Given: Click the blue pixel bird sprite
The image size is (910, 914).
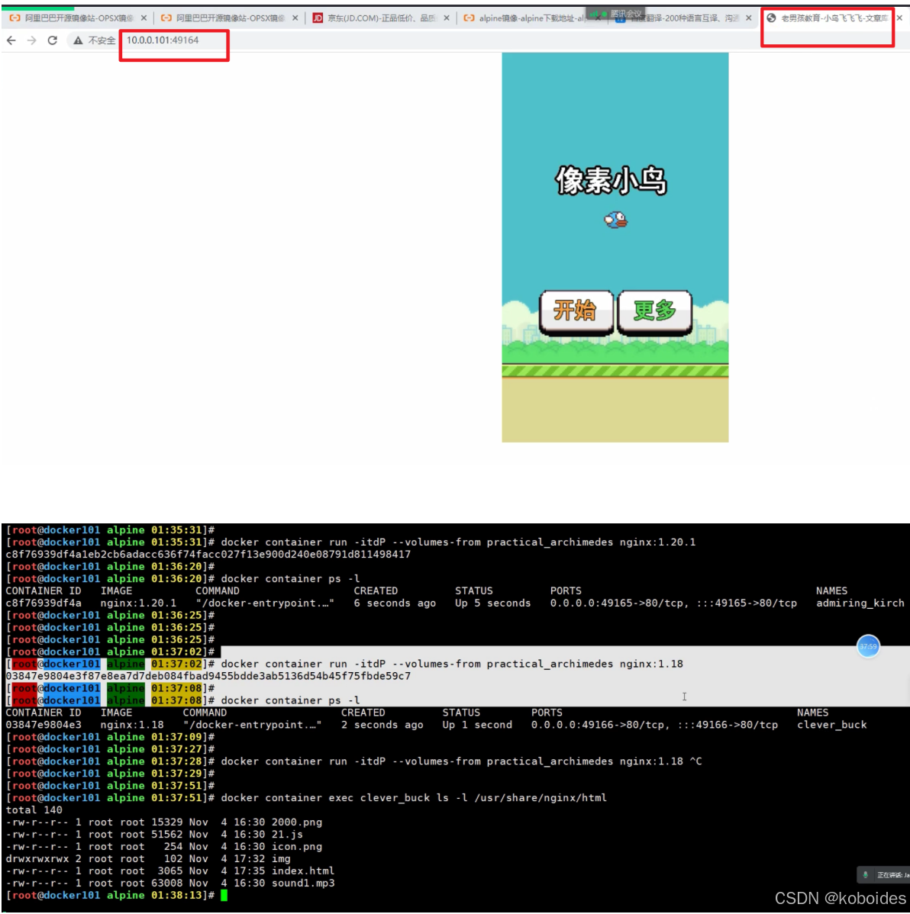Looking at the screenshot, I should [x=615, y=220].
